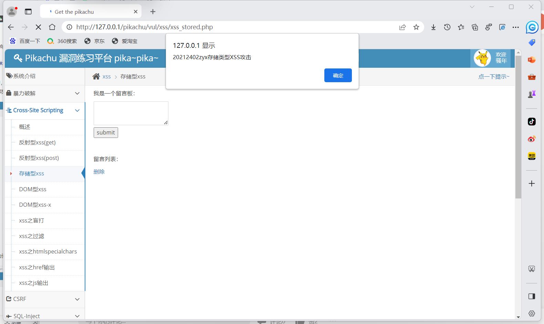
Task: Click the Pikachu platform key logo
Action: 18,58
